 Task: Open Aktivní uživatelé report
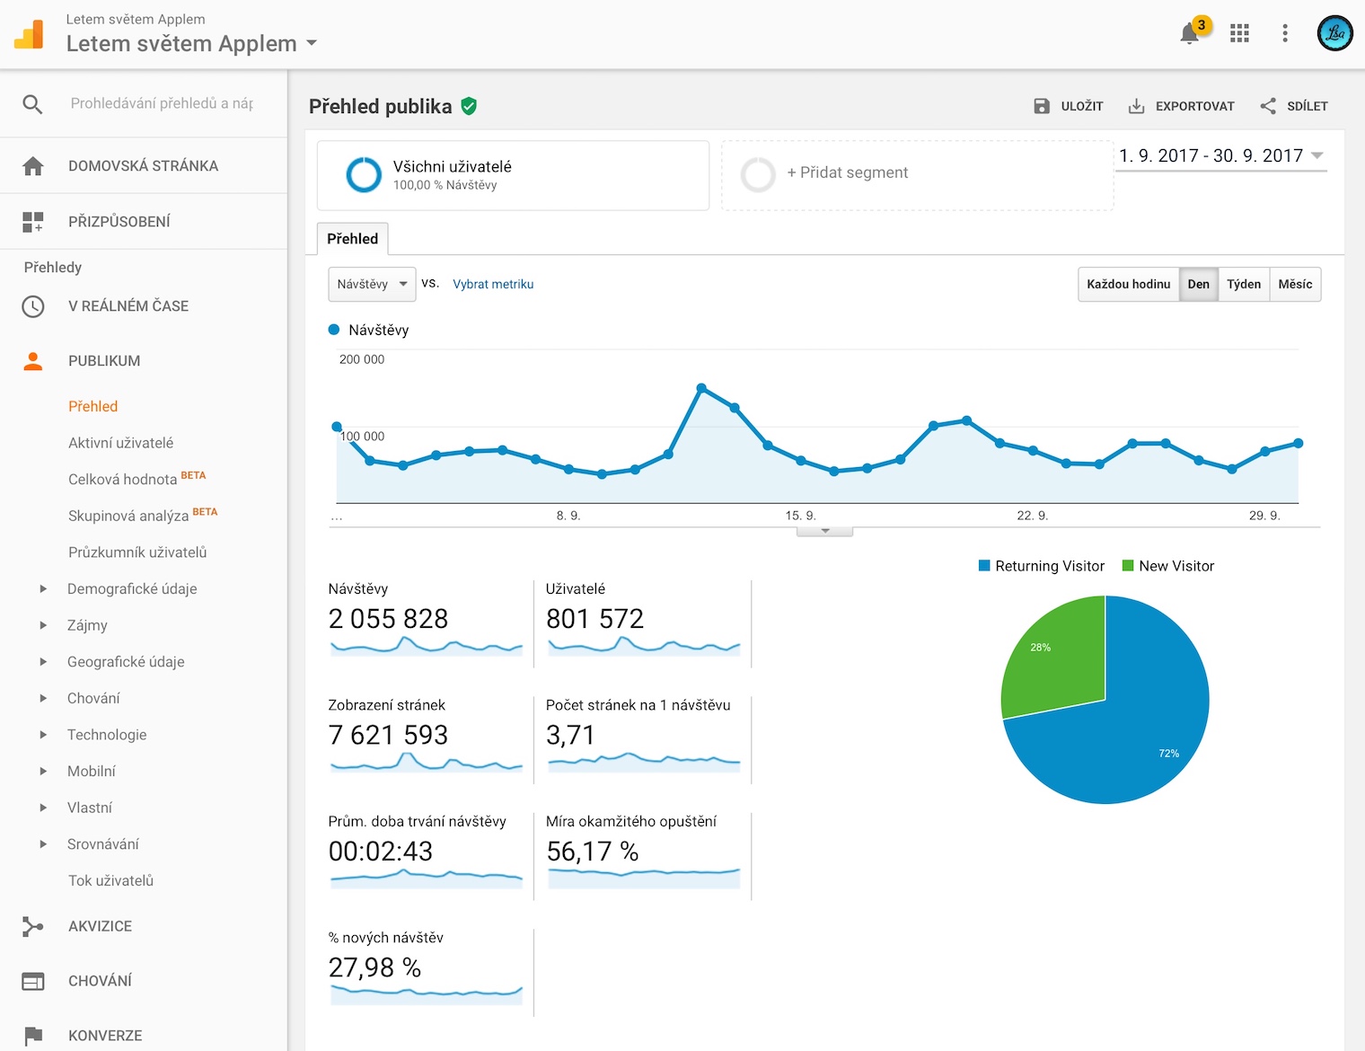(x=121, y=443)
